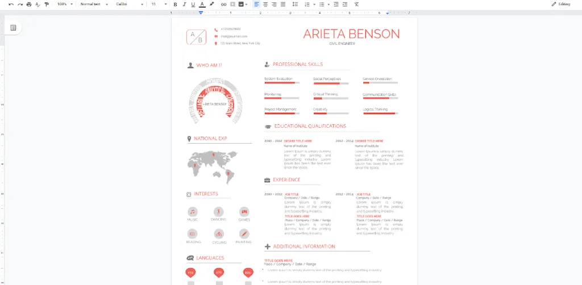Screen dimensions: 582x285
Task: Click the ADDITIONAL INFORMATION heading
Action: 304,246
